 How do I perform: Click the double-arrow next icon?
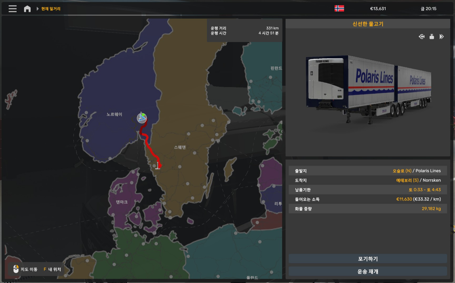click(x=442, y=37)
